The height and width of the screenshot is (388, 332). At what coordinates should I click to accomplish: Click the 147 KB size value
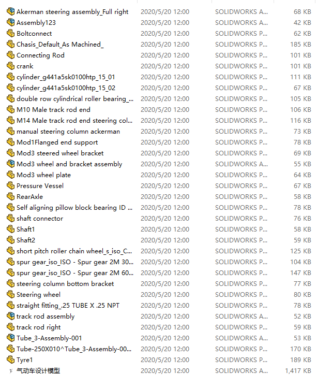(x=300, y=272)
